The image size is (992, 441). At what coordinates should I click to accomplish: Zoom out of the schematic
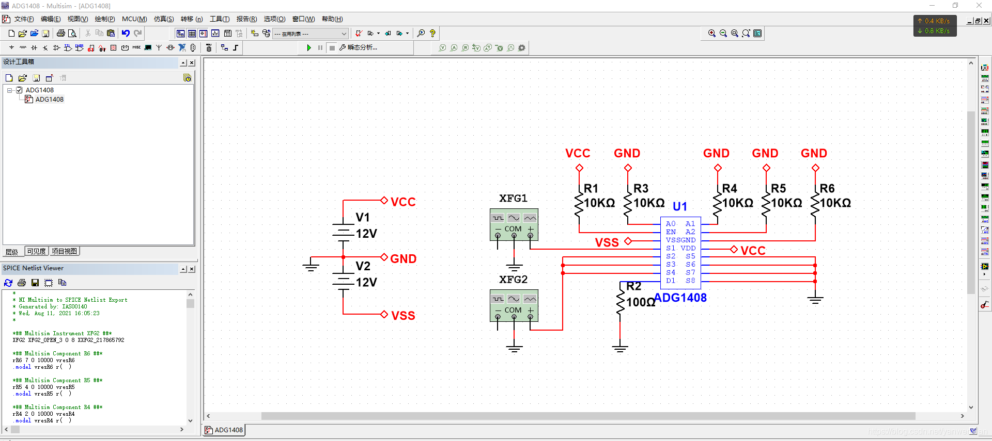pos(723,34)
